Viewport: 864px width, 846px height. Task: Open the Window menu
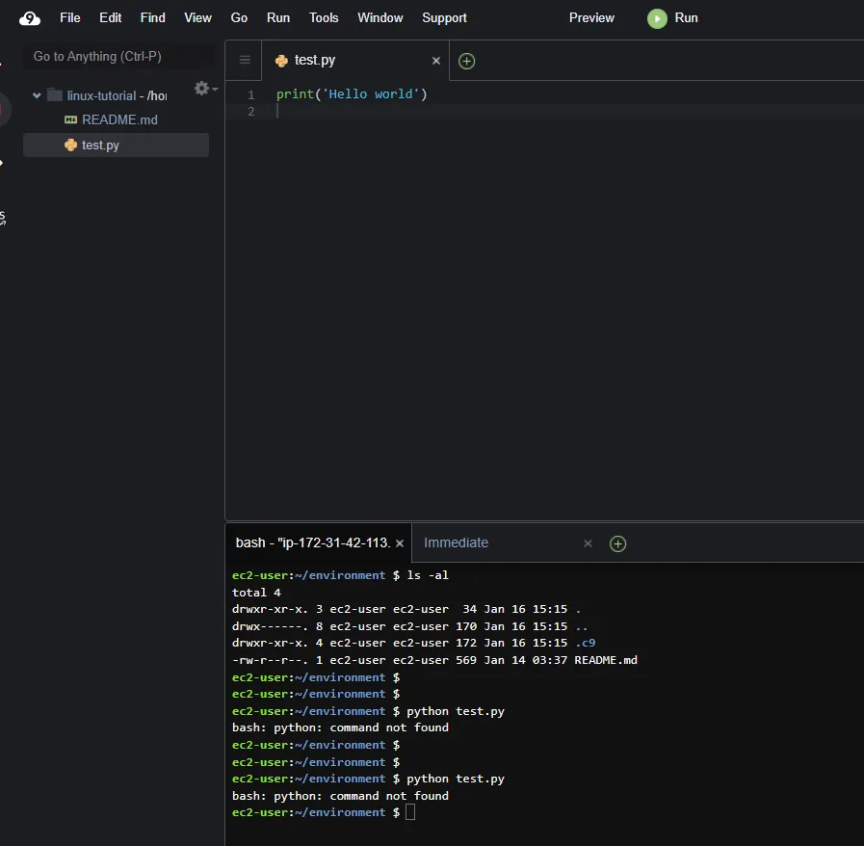380,17
